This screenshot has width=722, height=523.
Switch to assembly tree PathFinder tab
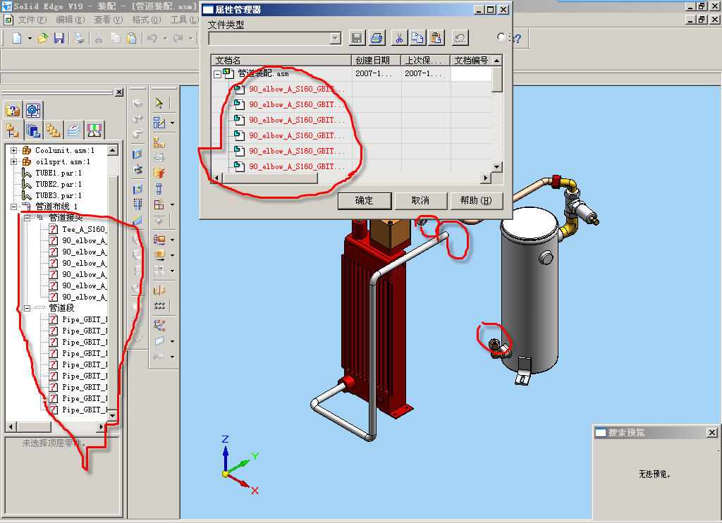pyautogui.click(x=13, y=131)
